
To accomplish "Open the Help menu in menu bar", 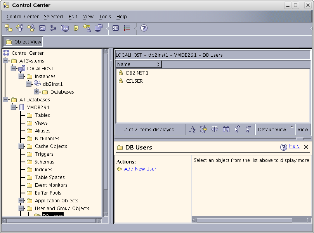I will pyautogui.click(x=121, y=17).
